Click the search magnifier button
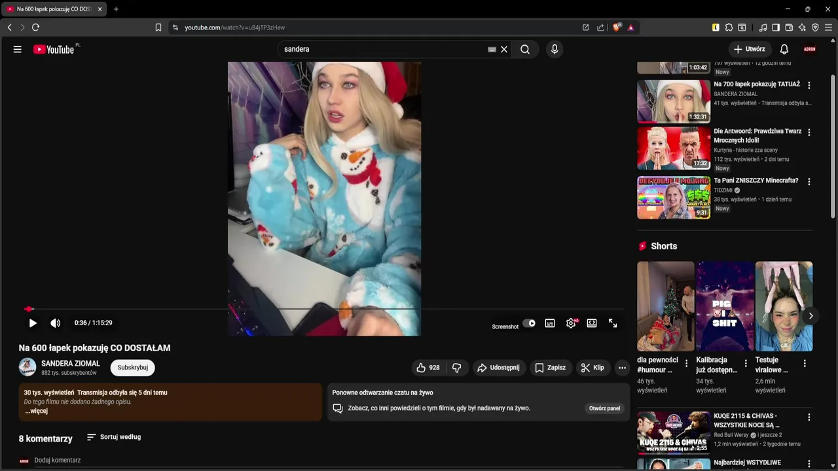The image size is (838, 471). (x=525, y=49)
